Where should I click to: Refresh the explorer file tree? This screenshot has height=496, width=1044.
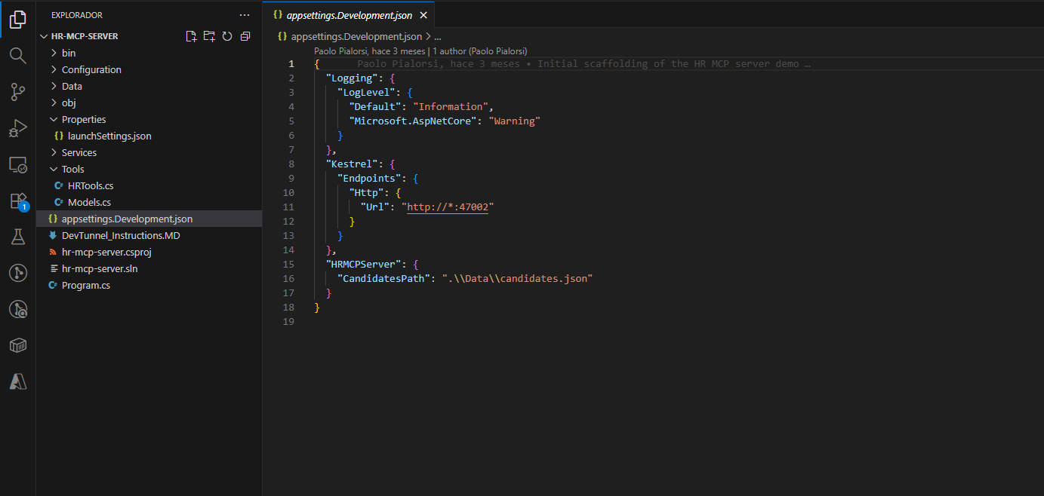[227, 36]
